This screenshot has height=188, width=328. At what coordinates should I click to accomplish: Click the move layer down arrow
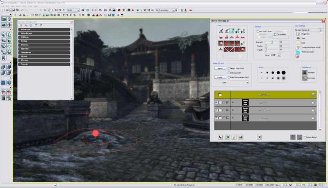point(300,137)
